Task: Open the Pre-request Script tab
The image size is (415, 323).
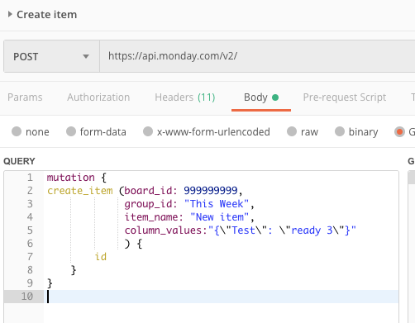Action: pyautogui.click(x=345, y=97)
